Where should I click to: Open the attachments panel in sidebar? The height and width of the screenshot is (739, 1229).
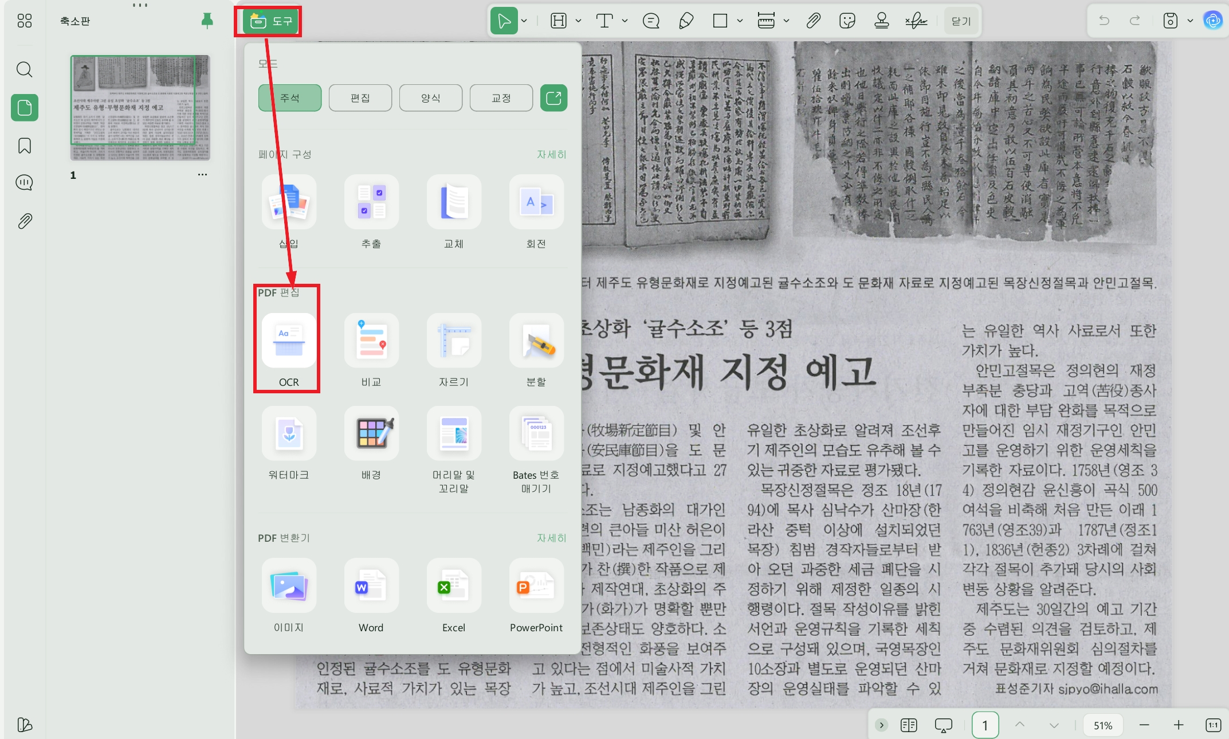[x=25, y=221]
